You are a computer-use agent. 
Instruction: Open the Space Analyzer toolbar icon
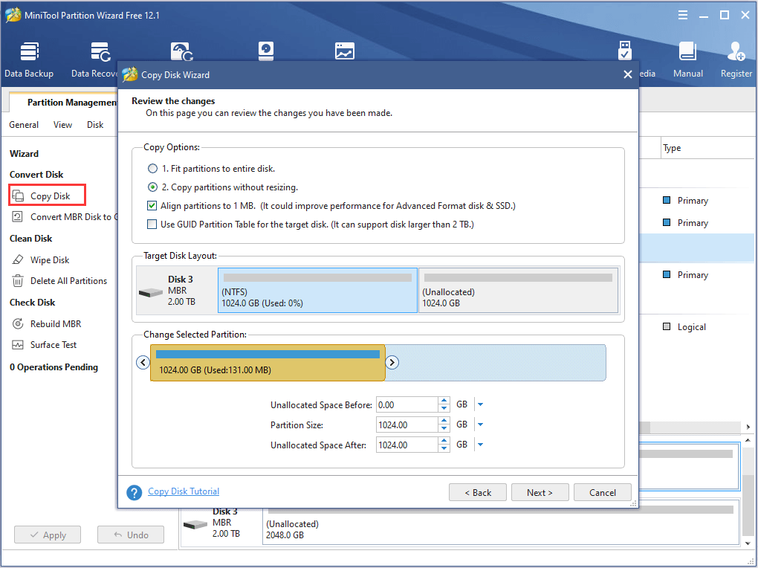pos(345,51)
